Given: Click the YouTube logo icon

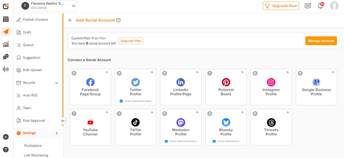Looking at the screenshot, I should pyautogui.click(x=90, y=122).
